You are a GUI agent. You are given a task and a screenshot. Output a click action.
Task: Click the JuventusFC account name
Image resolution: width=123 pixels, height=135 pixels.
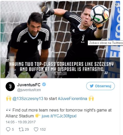[29, 85]
